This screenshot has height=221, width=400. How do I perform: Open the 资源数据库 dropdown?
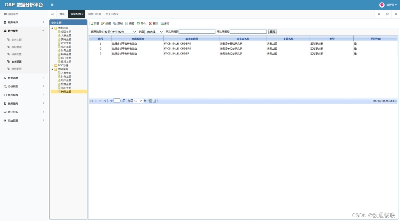pos(120,32)
